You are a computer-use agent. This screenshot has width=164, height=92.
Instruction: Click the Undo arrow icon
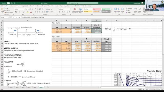(x=14, y=3)
